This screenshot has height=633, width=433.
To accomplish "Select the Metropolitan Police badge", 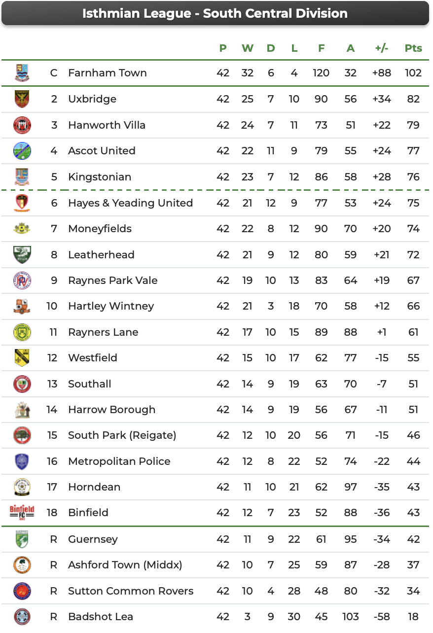I will [x=22, y=461].
